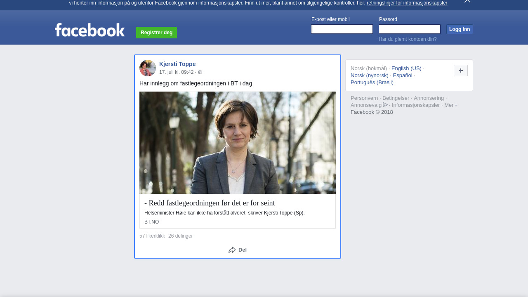Focus the Passord input field
The image size is (528, 297).
click(x=410, y=29)
